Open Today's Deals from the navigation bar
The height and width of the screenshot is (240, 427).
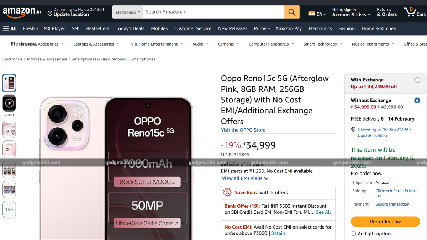(x=130, y=28)
